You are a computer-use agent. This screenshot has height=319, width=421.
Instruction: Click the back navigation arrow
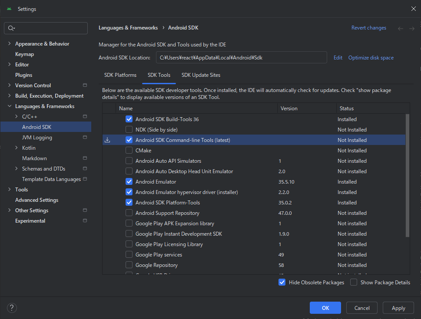400,29
